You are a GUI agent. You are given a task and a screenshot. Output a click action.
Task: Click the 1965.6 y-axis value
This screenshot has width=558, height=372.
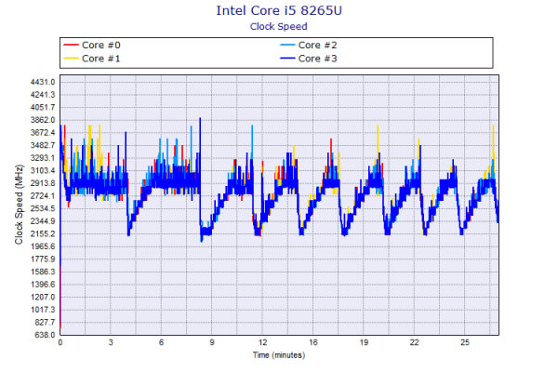pos(43,246)
